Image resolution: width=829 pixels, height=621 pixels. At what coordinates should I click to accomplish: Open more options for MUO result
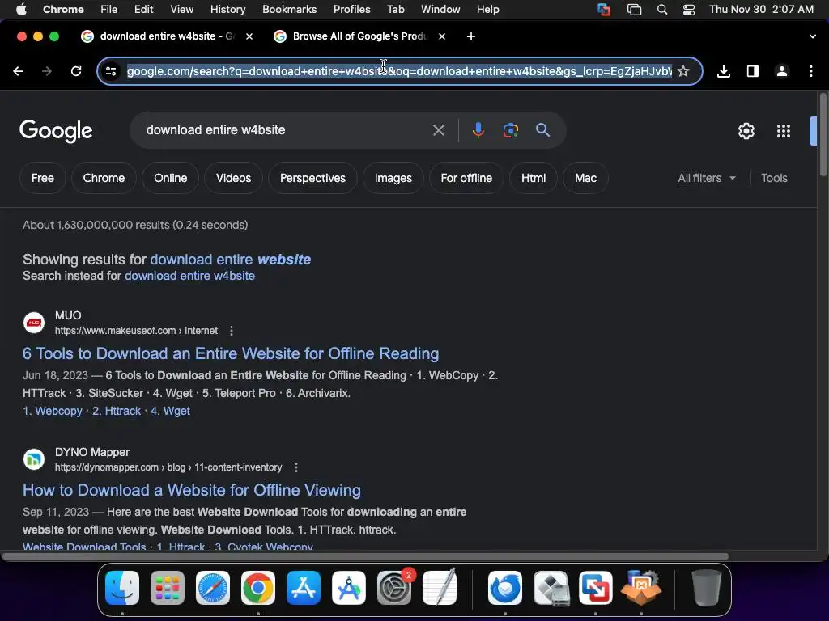[x=232, y=331]
